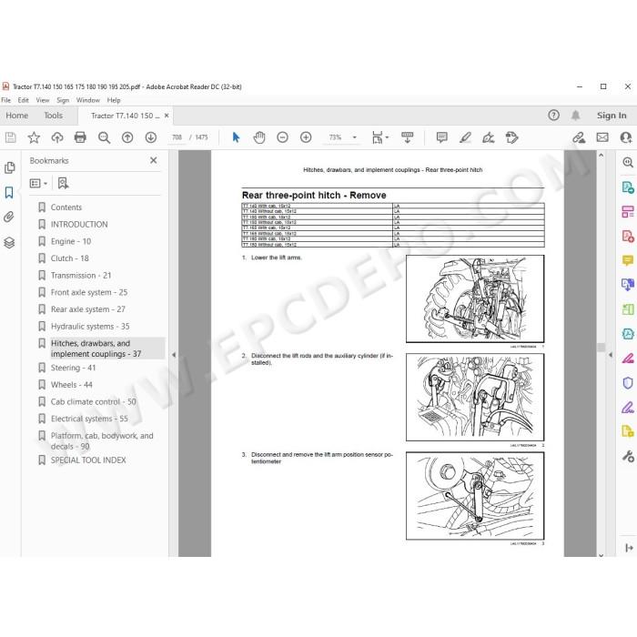Jump to the Transmission - 21 bookmark

click(x=81, y=276)
